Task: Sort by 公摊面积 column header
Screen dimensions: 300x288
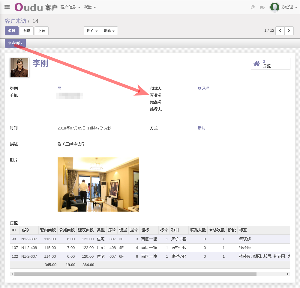Action: [67, 230]
